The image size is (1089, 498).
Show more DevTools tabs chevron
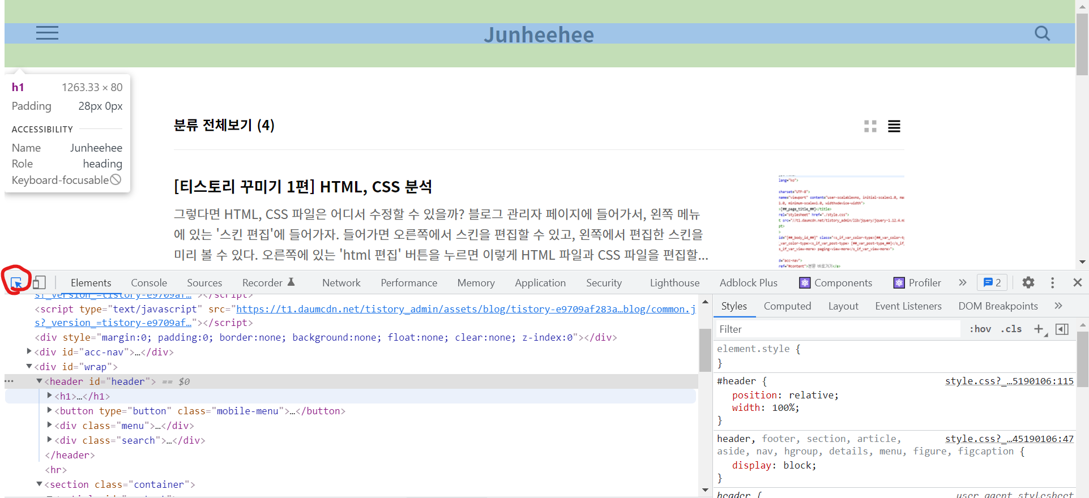click(x=963, y=282)
